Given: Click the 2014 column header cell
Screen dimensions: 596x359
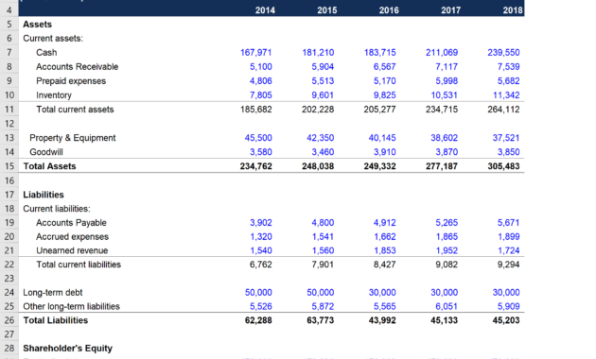Looking at the screenshot, I should click(x=265, y=10).
